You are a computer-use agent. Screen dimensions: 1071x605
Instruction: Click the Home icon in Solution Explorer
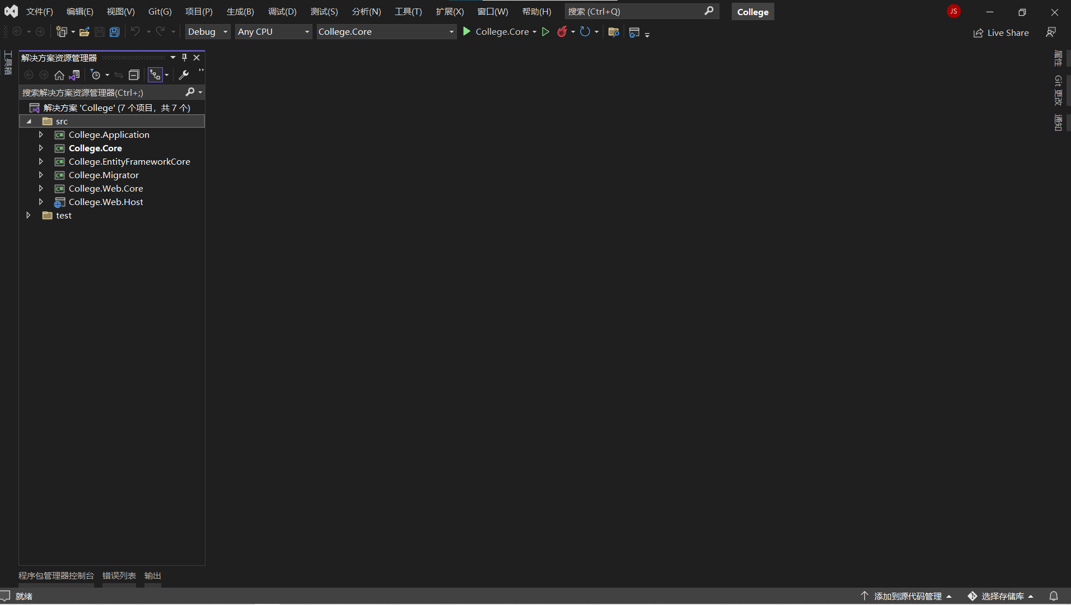click(x=59, y=75)
